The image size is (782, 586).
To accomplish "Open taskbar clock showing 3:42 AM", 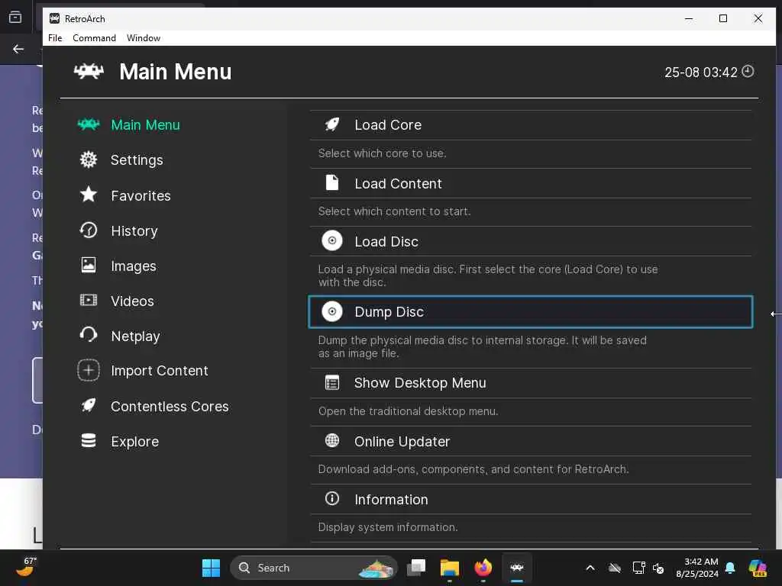I will (x=696, y=568).
